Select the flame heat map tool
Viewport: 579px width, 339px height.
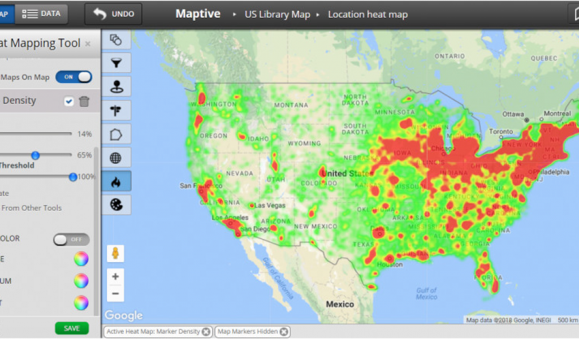(x=116, y=181)
